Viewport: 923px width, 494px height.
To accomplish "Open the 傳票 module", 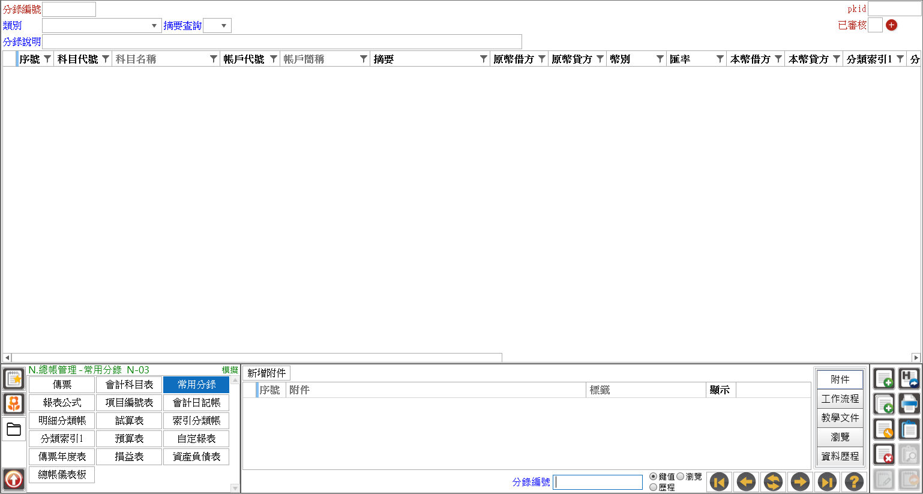I will (62, 385).
